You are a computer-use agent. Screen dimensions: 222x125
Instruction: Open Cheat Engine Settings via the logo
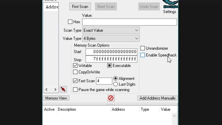tap(170, 4)
